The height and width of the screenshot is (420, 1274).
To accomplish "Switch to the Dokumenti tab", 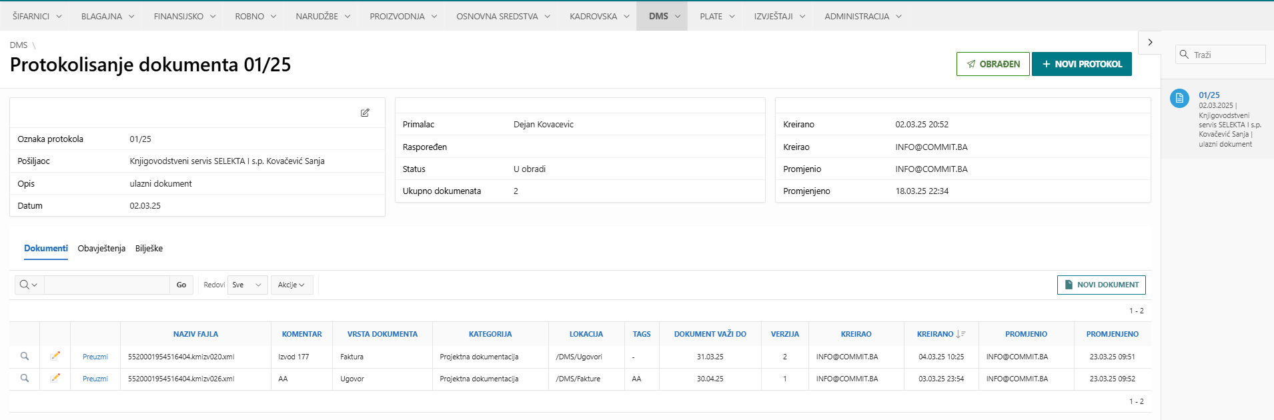I will point(46,248).
